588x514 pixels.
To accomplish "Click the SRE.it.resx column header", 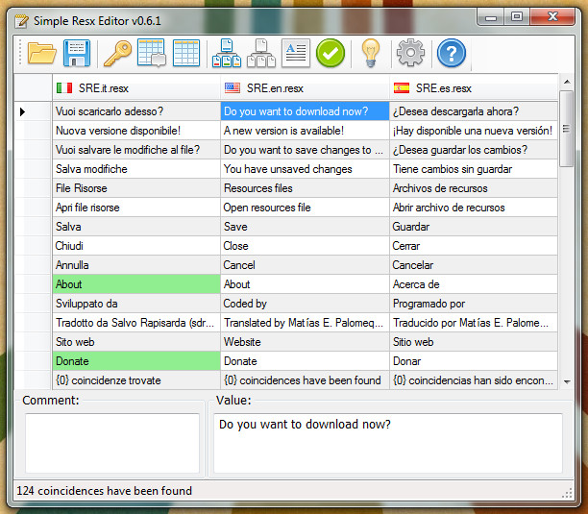I will [x=136, y=88].
